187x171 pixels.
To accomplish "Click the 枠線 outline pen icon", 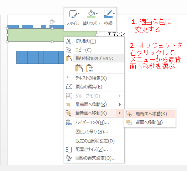I will click(x=108, y=14).
